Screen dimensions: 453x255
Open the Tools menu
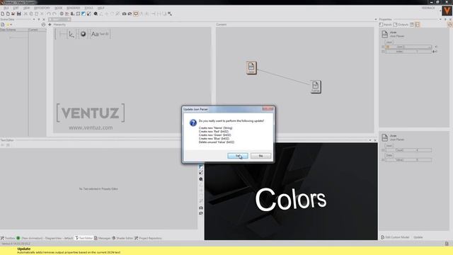click(x=88, y=8)
